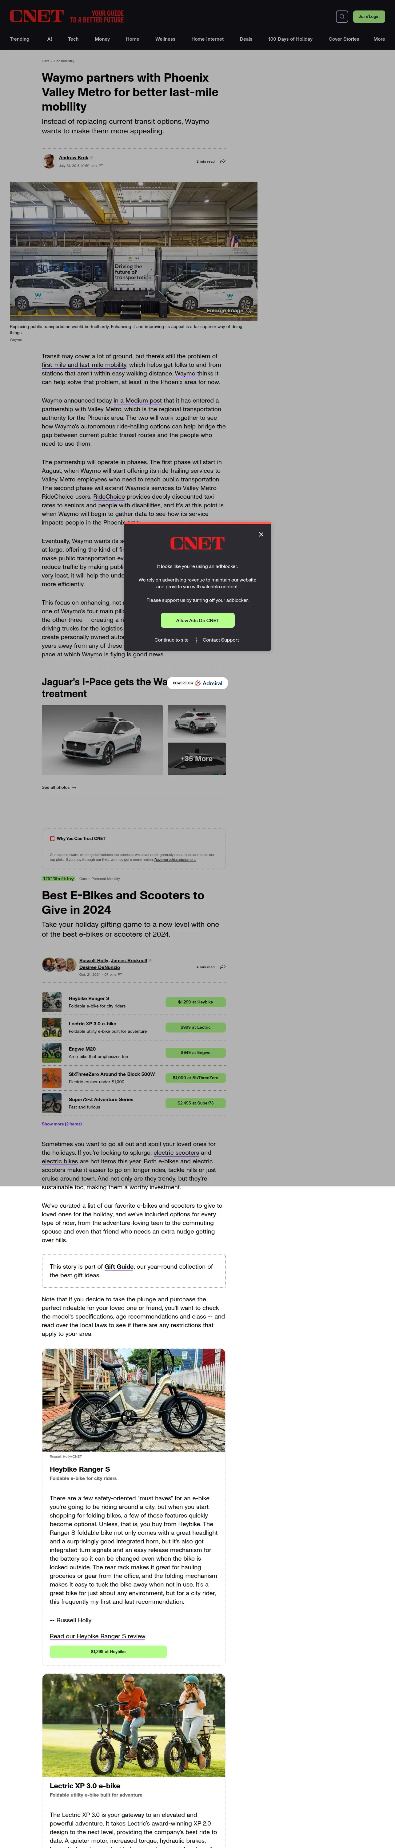Screen dimensions: 395x1848
Task: Open the Wellness navigation item
Action: tap(166, 39)
